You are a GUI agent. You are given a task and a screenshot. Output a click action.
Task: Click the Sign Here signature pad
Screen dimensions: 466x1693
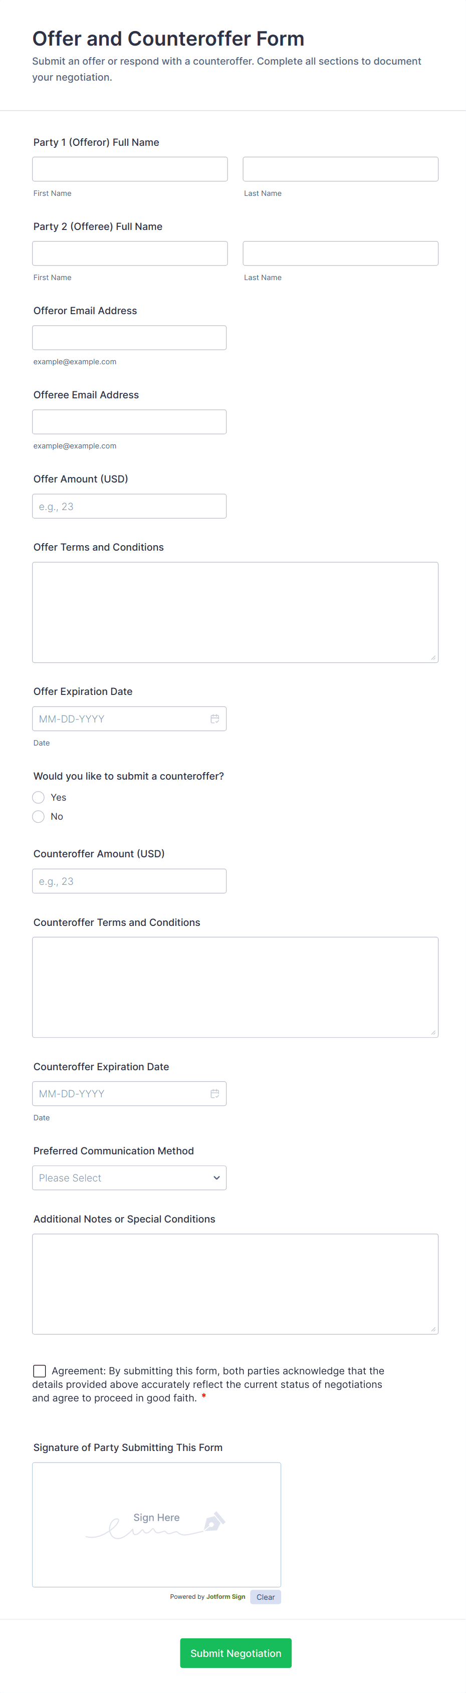[156, 1525]
